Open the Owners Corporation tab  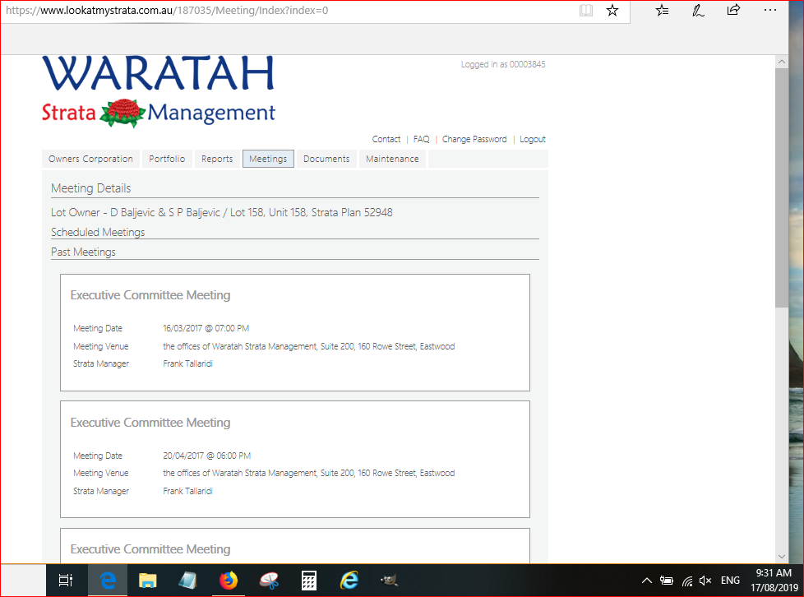pyautogui.click(x=90, y=159)
